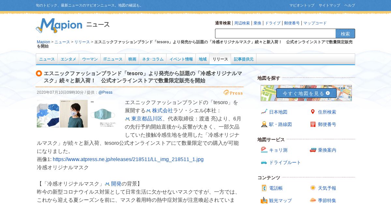Image resolution: width=391 pixels, height=205 pixels.
Task: Select 通常検索 search mode
Action: (223, 23)
